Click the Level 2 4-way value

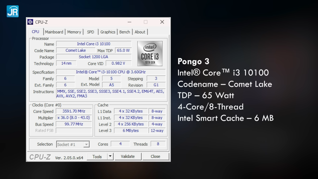[x=157, y=124]
